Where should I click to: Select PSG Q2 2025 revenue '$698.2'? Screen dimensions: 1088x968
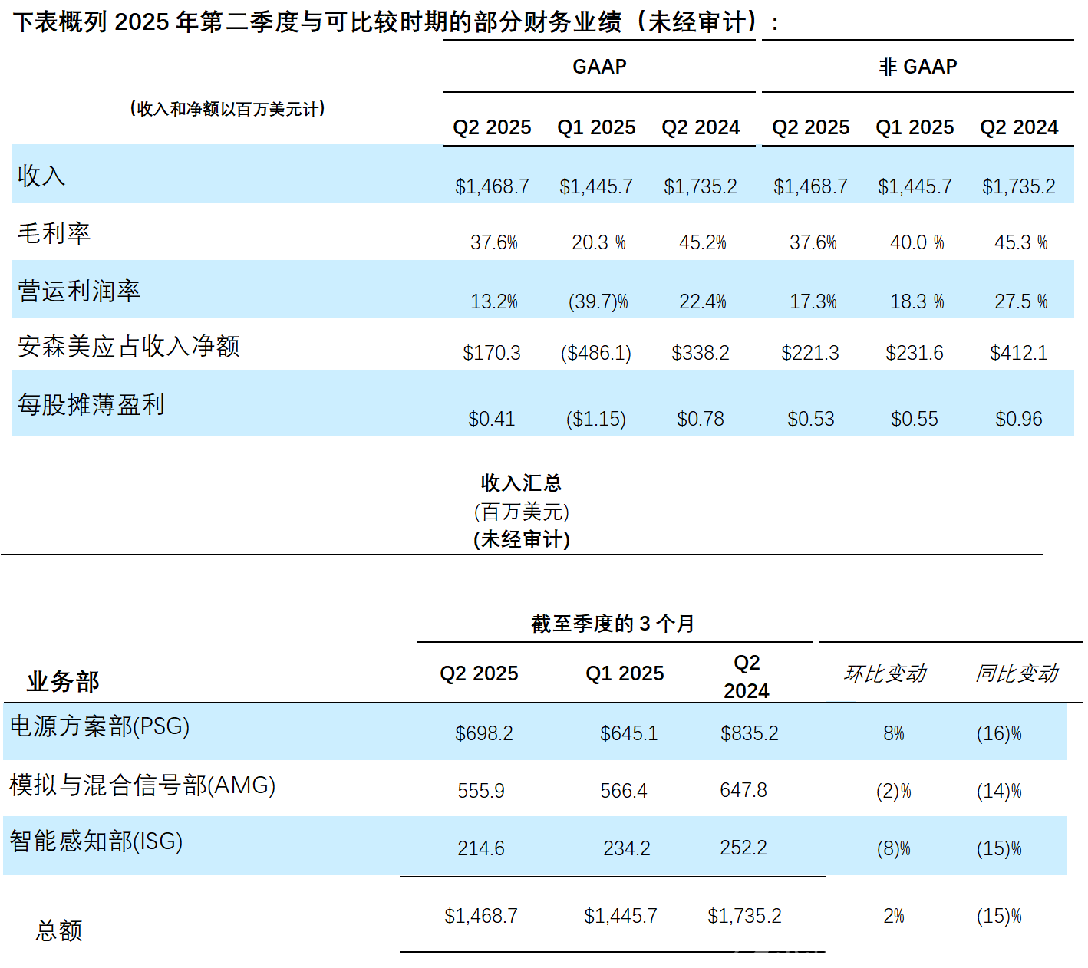pyautogui.click(x=484, y=733)
